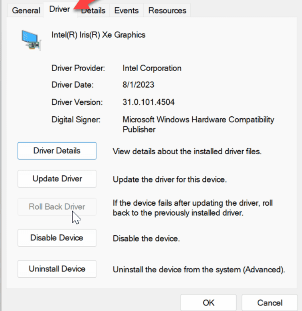Open Driver Details button
302x311 pixels.
coord(57,151)
